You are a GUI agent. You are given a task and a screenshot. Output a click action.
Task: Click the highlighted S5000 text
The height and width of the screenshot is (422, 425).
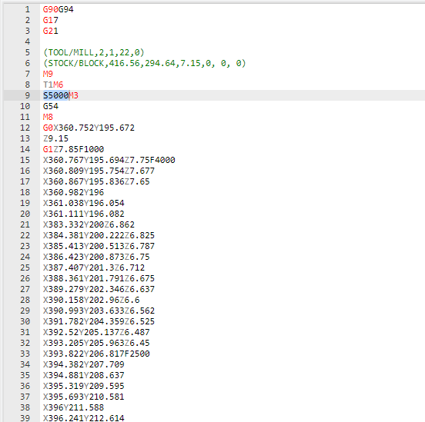(x=55, y=95)
